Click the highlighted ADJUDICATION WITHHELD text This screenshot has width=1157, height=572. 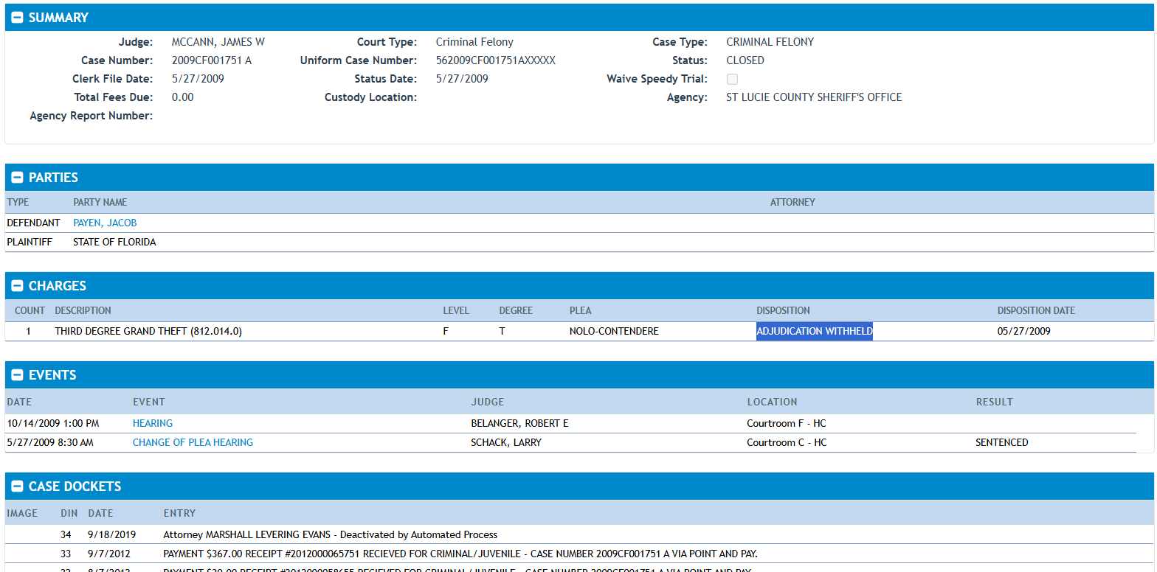point(814,332)
